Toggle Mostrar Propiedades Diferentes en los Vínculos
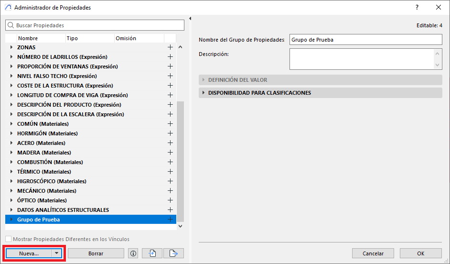The image size is (450, 264). 8,239
